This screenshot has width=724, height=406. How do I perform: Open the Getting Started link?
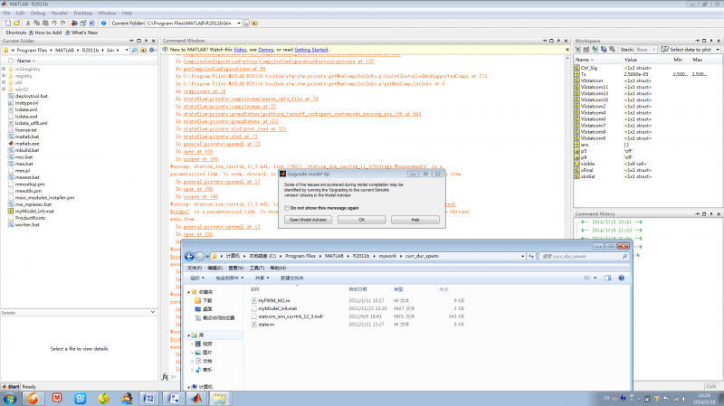[x=310, y=50]
